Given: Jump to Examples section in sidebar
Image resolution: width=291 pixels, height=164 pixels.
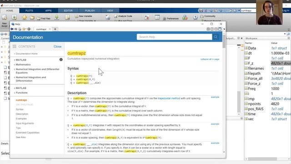Looking at the screenshot, I should [21, 118].
